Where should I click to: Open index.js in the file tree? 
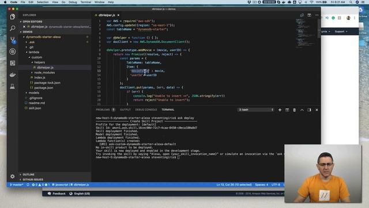click(x=40, y=77)
